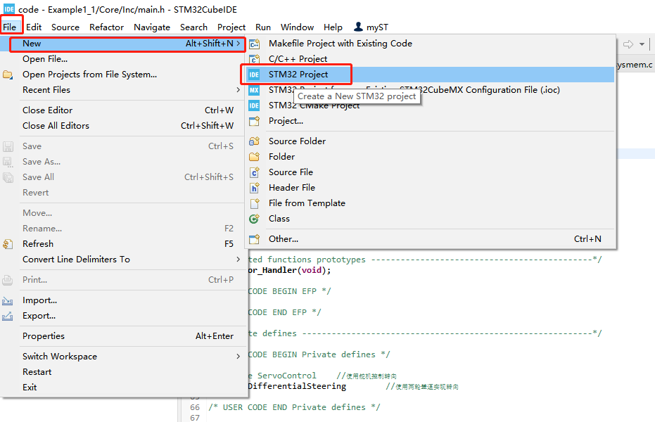Open the Window menu
The height and width of the screenshot is (422, 655).
(x=297, y=27)
